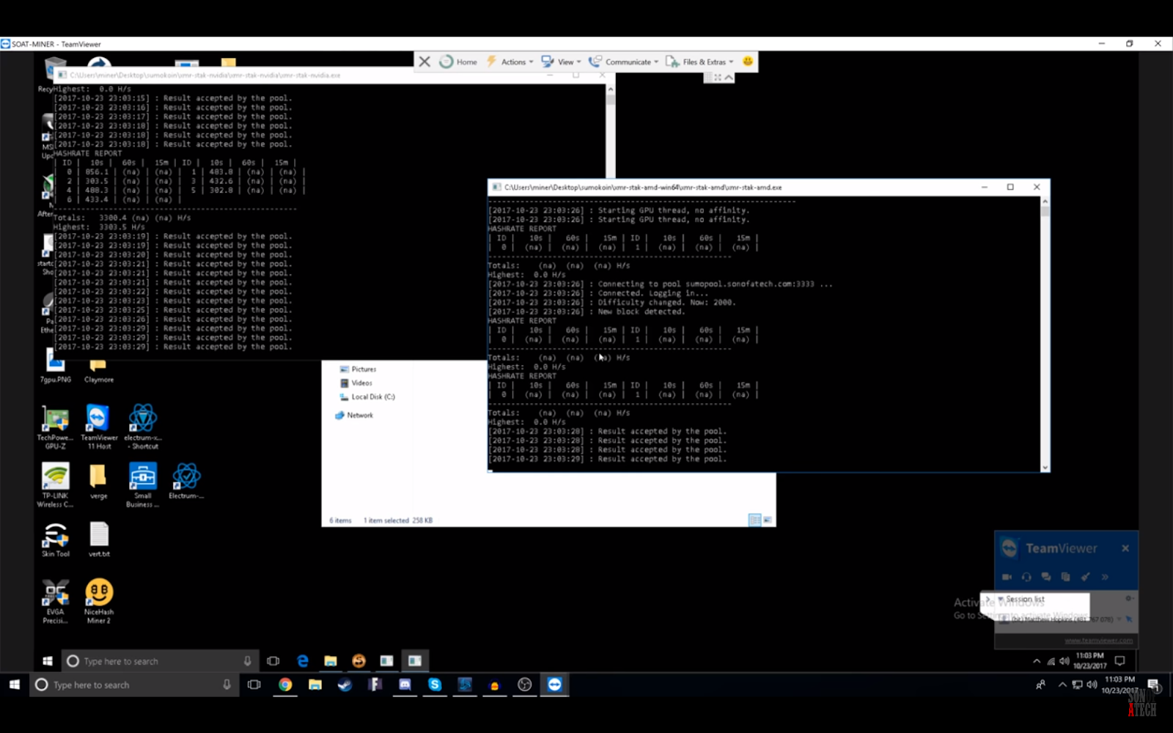Open the file box in TeamViewer panel
This screenshot has width=1173, height=733.
(x=1065, y=577)
